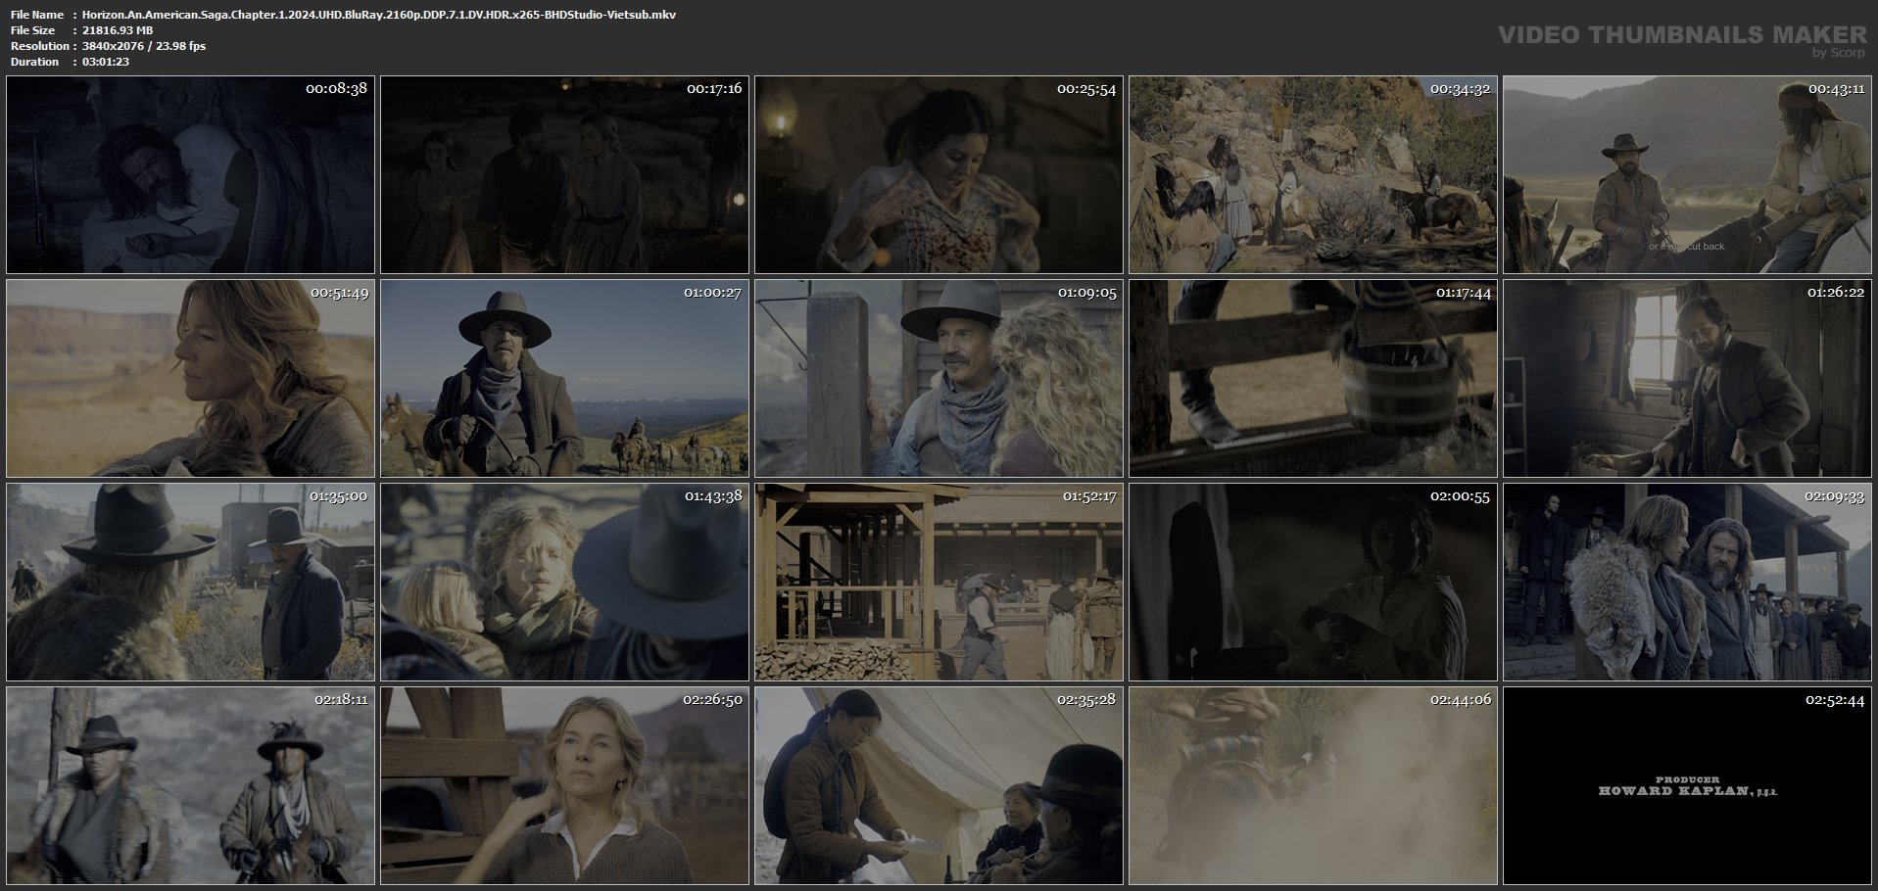Open the frame stamped 01:00:27
The height and width of the screenshot is (891, 1878).
click(564, 379)
